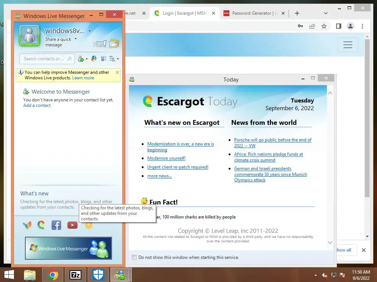The width and height of the screenshot is (377, 282).
Task: Click the Share this page icon in Chrome
Action: (x=312, y=26)
